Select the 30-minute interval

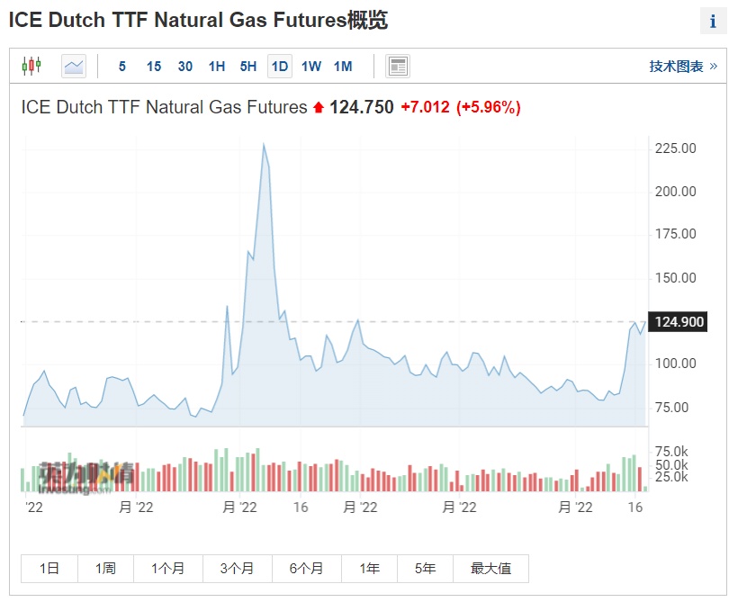coord(185,67)
